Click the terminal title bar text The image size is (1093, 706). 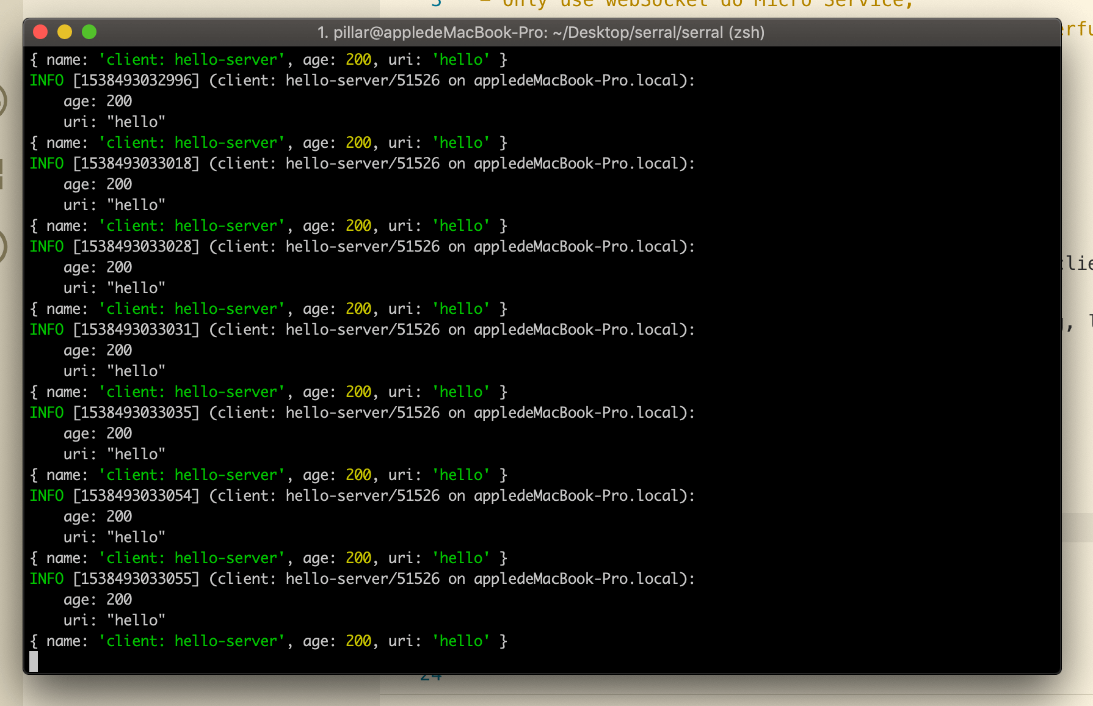pyautogui.click(x=541, y=32)
